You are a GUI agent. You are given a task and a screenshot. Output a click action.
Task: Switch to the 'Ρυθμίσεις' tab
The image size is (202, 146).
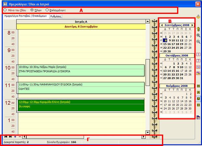click(56, 16)
